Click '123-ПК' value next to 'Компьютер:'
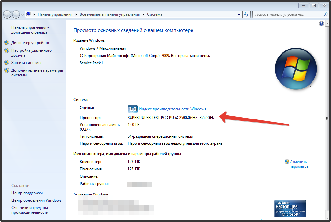 [x=134, y=162]
